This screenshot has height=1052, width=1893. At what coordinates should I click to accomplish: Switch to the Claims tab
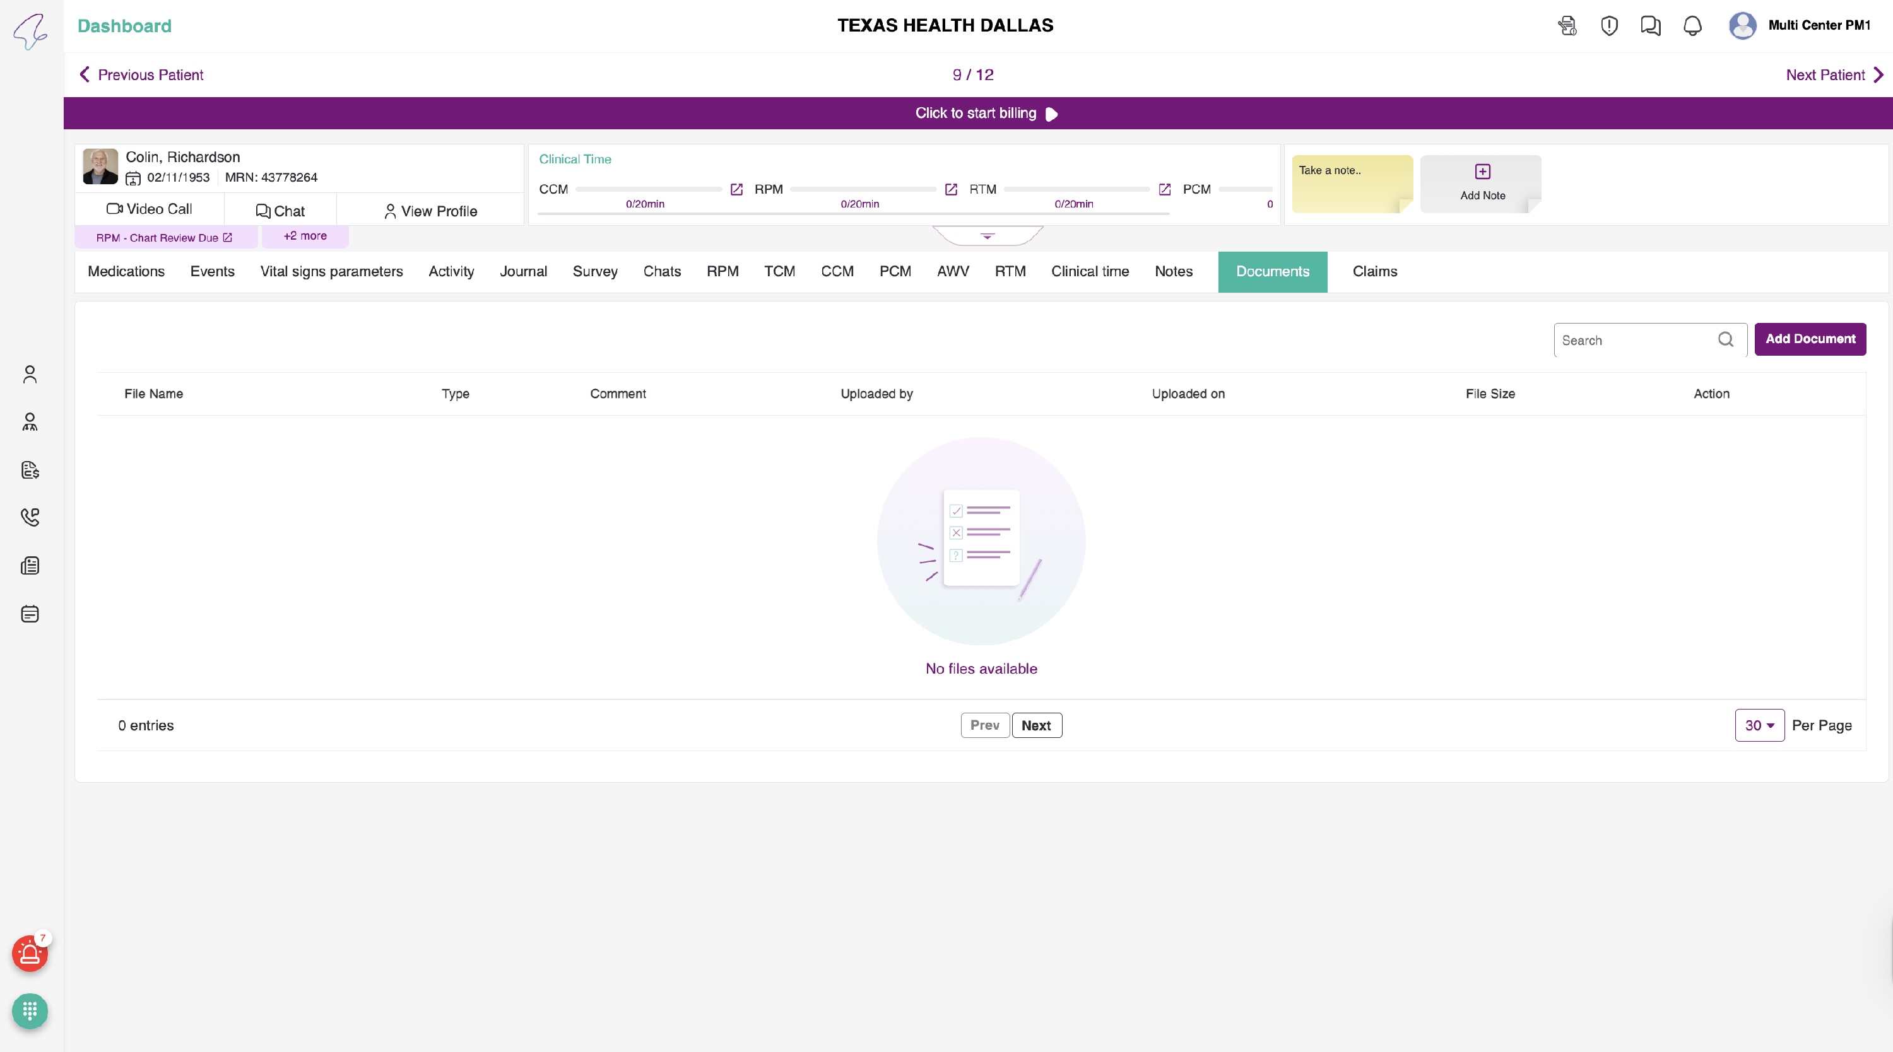1374,272
